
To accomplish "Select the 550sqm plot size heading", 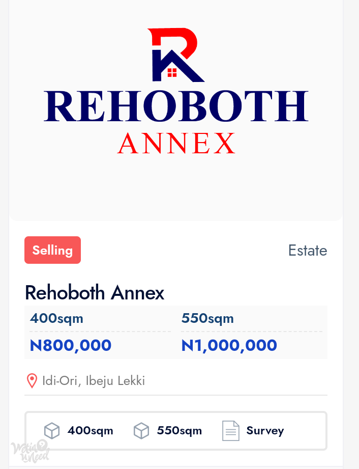I will pyautogui.click(x=207, y=318).
